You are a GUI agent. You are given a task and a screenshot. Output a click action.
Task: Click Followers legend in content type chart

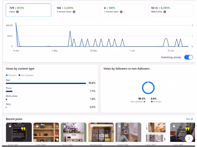point(11,75)
